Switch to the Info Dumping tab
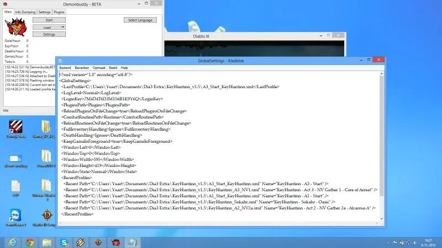 pos(25,12)
